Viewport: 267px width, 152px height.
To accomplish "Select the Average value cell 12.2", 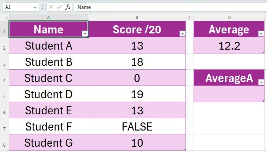I will [229, 45].
